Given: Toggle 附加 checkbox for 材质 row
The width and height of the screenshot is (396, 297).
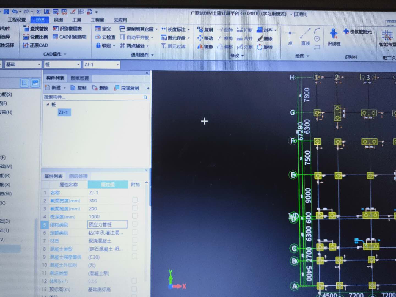Looking at the screenshot, I should pyautogui.click(x=135, y=240).
